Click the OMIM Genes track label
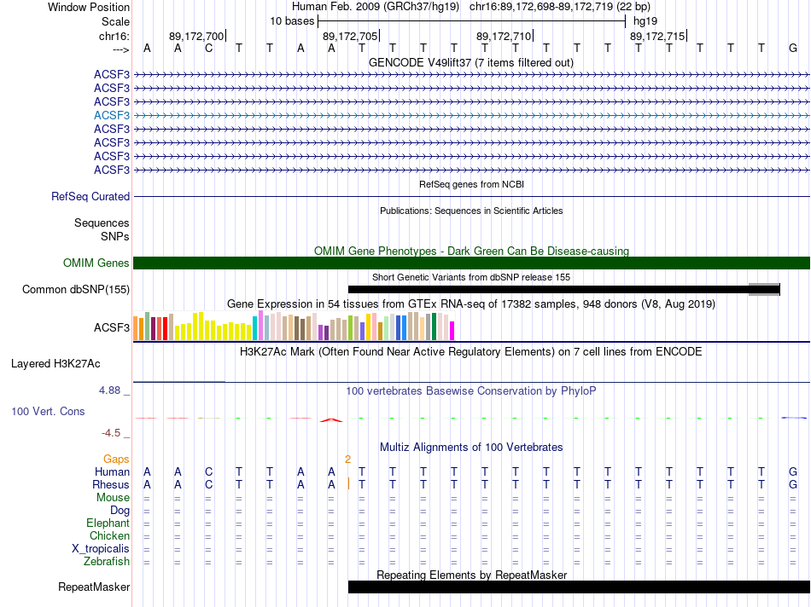Image resolution: width=811 pixels, height=607 pixels. click(x=96, y=263)
